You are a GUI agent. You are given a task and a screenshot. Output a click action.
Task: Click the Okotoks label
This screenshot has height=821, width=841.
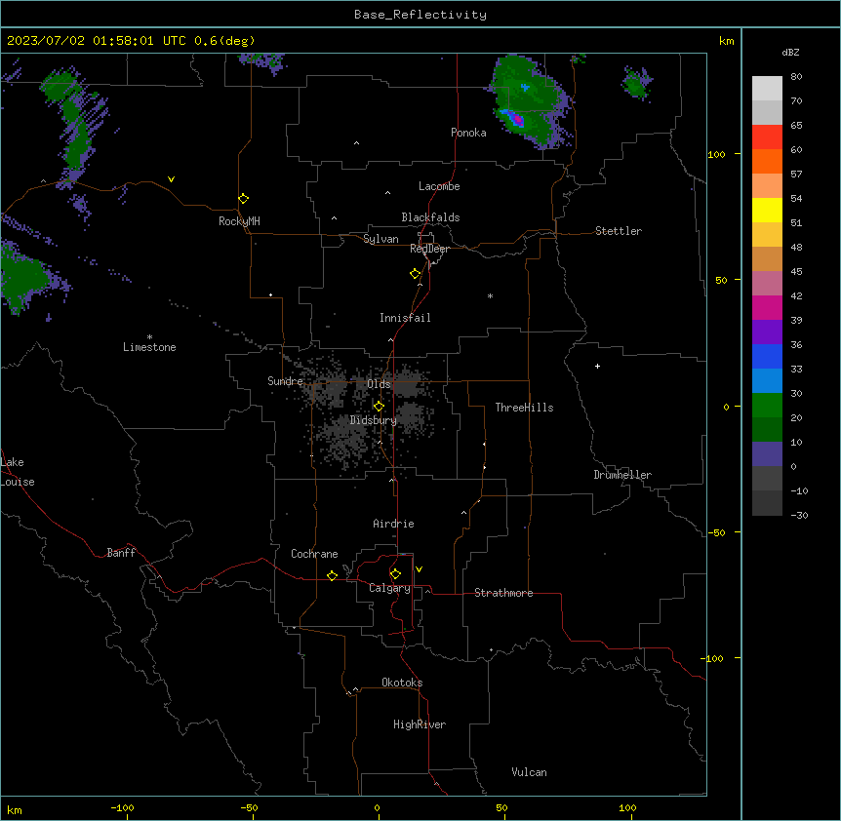coord(402,683)
